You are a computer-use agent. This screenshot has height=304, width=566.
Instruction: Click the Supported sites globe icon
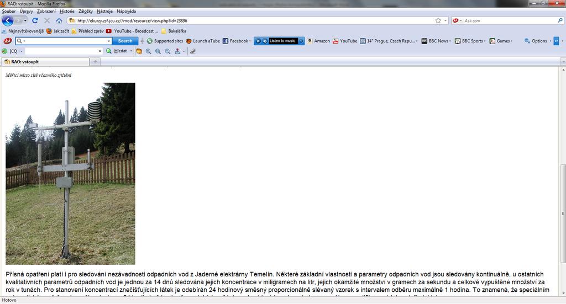pos(149,41)
